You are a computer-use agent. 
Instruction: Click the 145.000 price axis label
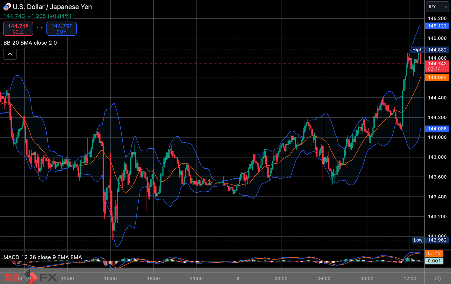click(x=437, y=38)
